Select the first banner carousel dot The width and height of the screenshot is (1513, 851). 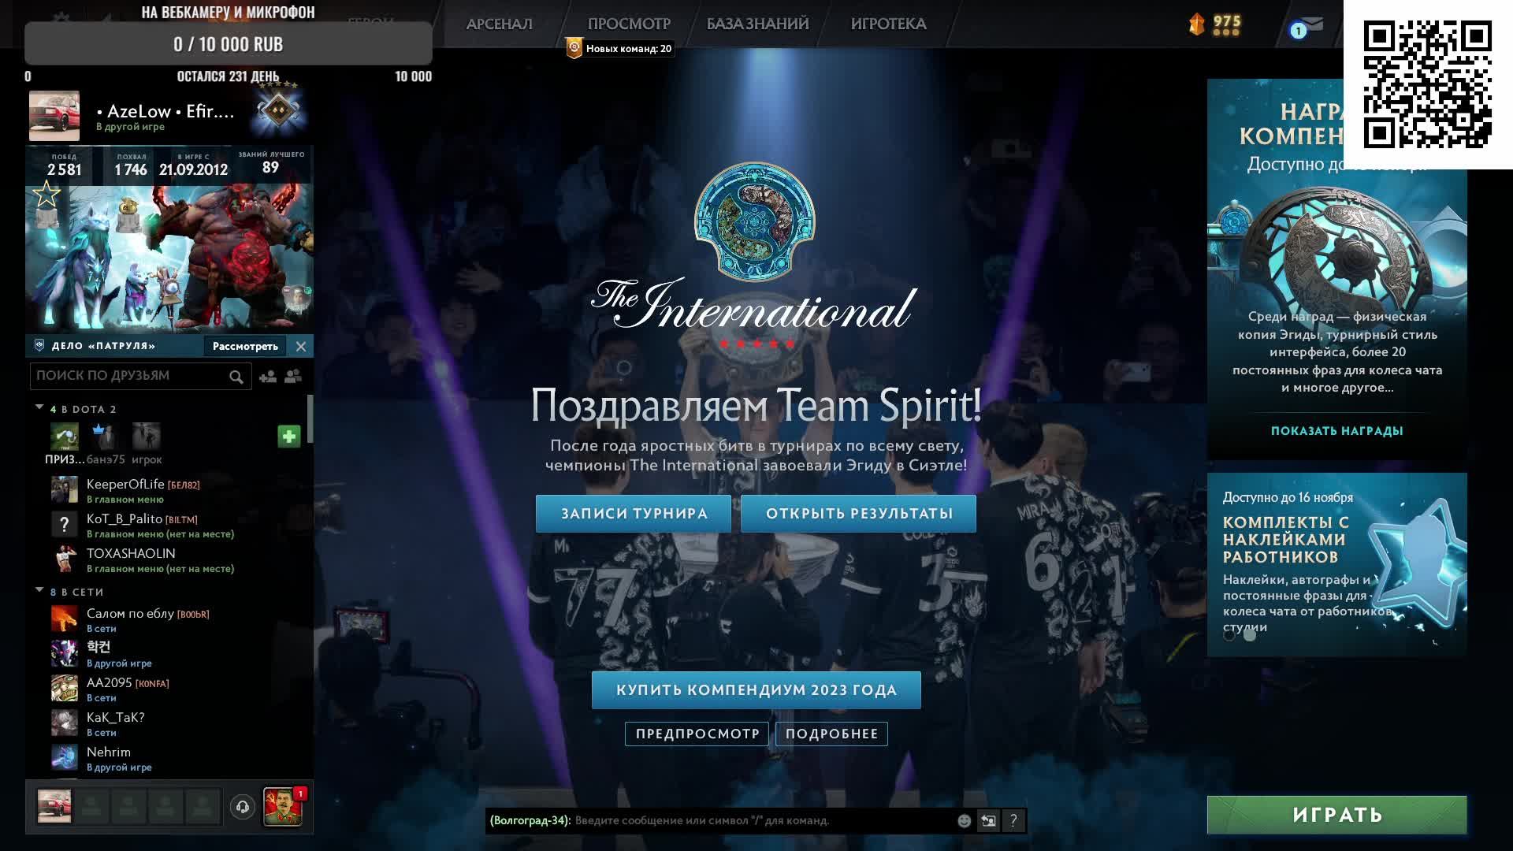1229,635
